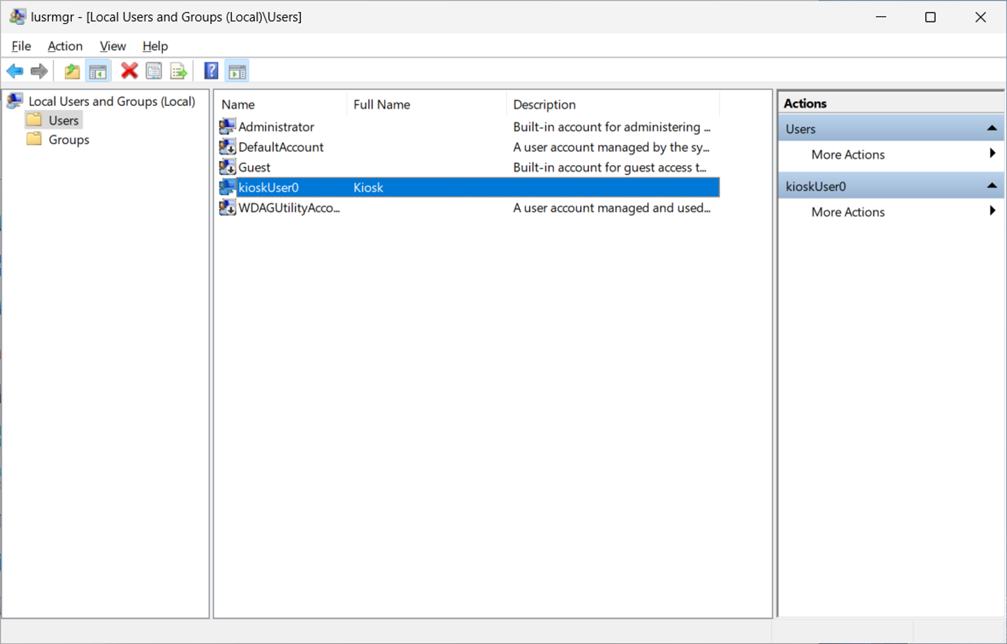
Task: Select the Groups tree node label
Action: tap(69, 140)
